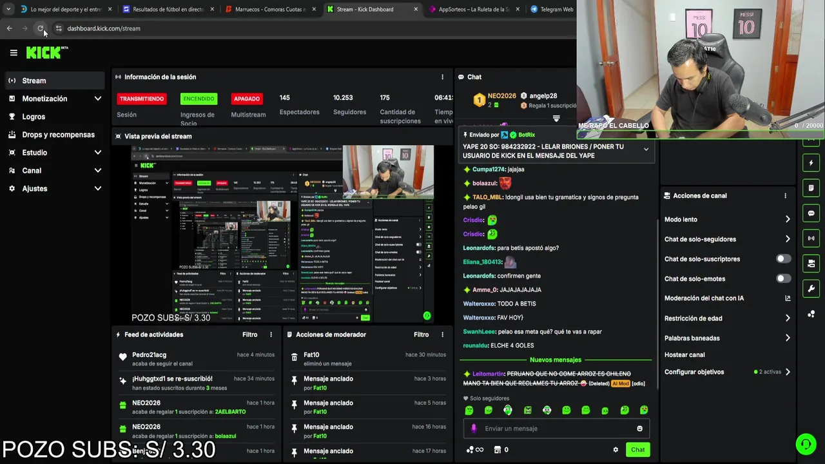This screenshot has height=464, width=825.
Task: Click username SwanhLeee in chat
Action: (480, 332)
